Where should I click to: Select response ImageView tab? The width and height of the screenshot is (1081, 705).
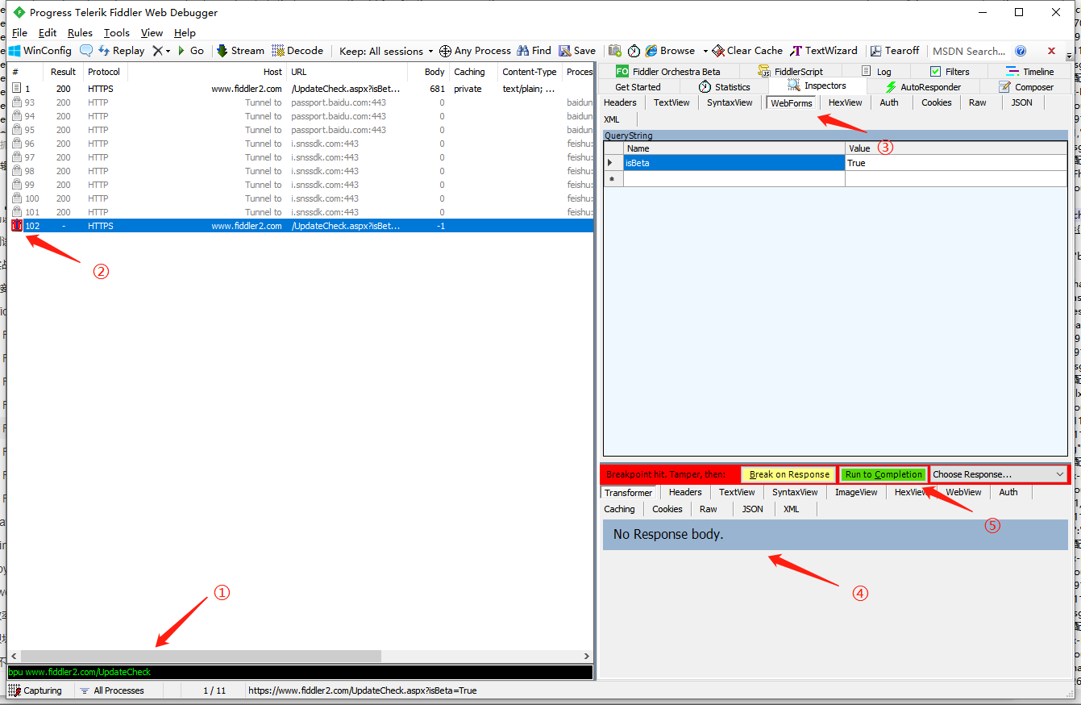(x=856, y=492)
